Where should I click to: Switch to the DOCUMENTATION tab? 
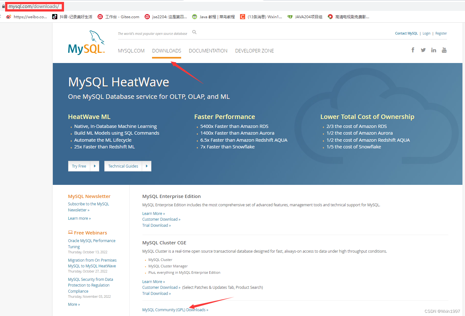click(208, 51)
